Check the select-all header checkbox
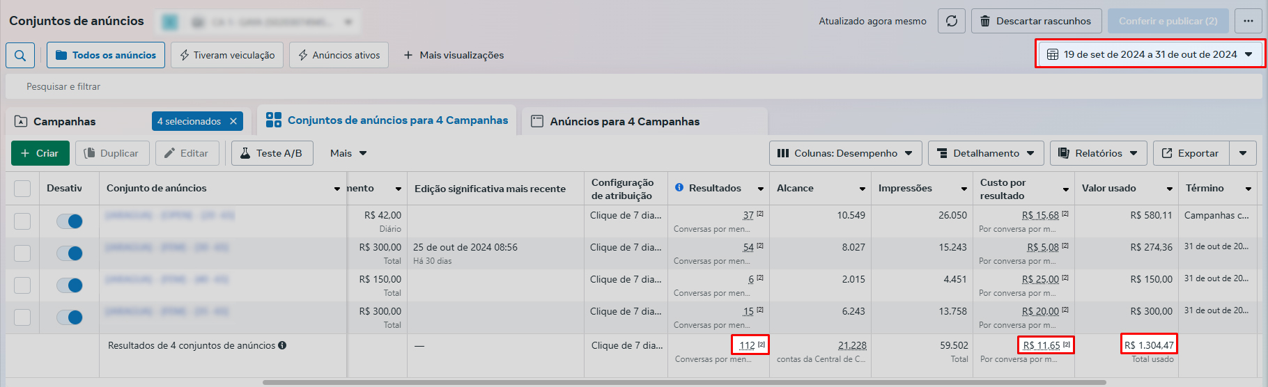Image resolution: width=1268 pixels, height=387 pixels. click(22, 189)
